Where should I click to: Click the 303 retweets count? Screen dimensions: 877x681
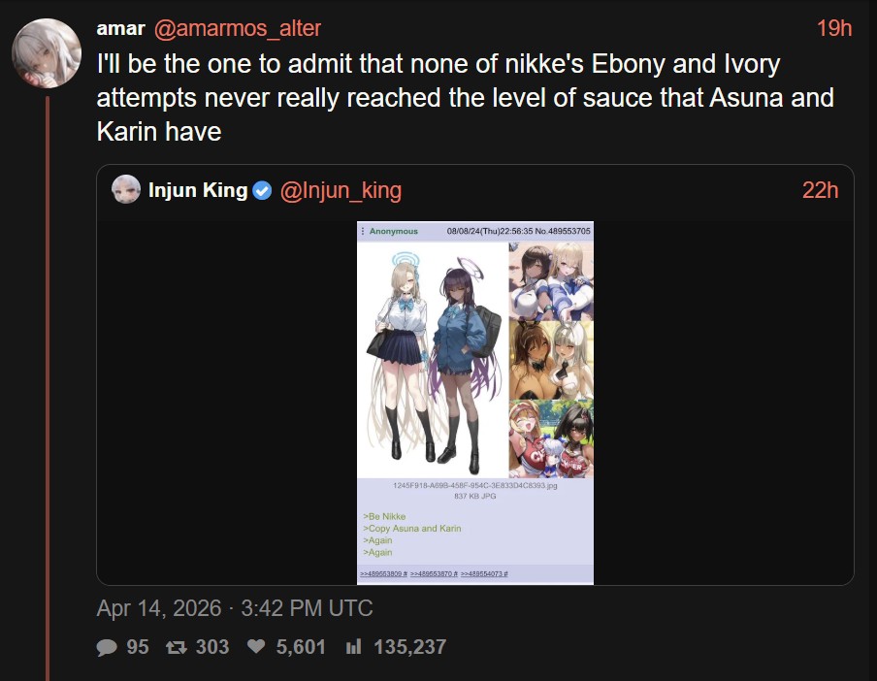212,647
